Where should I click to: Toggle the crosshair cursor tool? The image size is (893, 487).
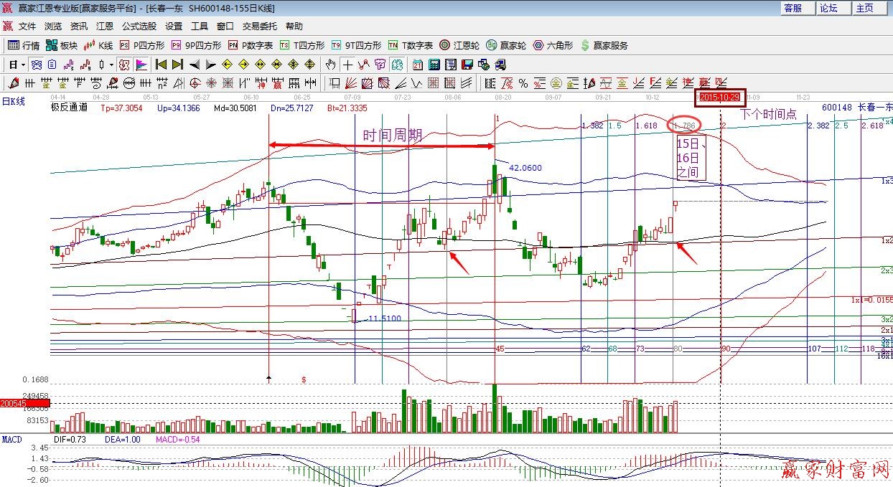pos(347,65)
